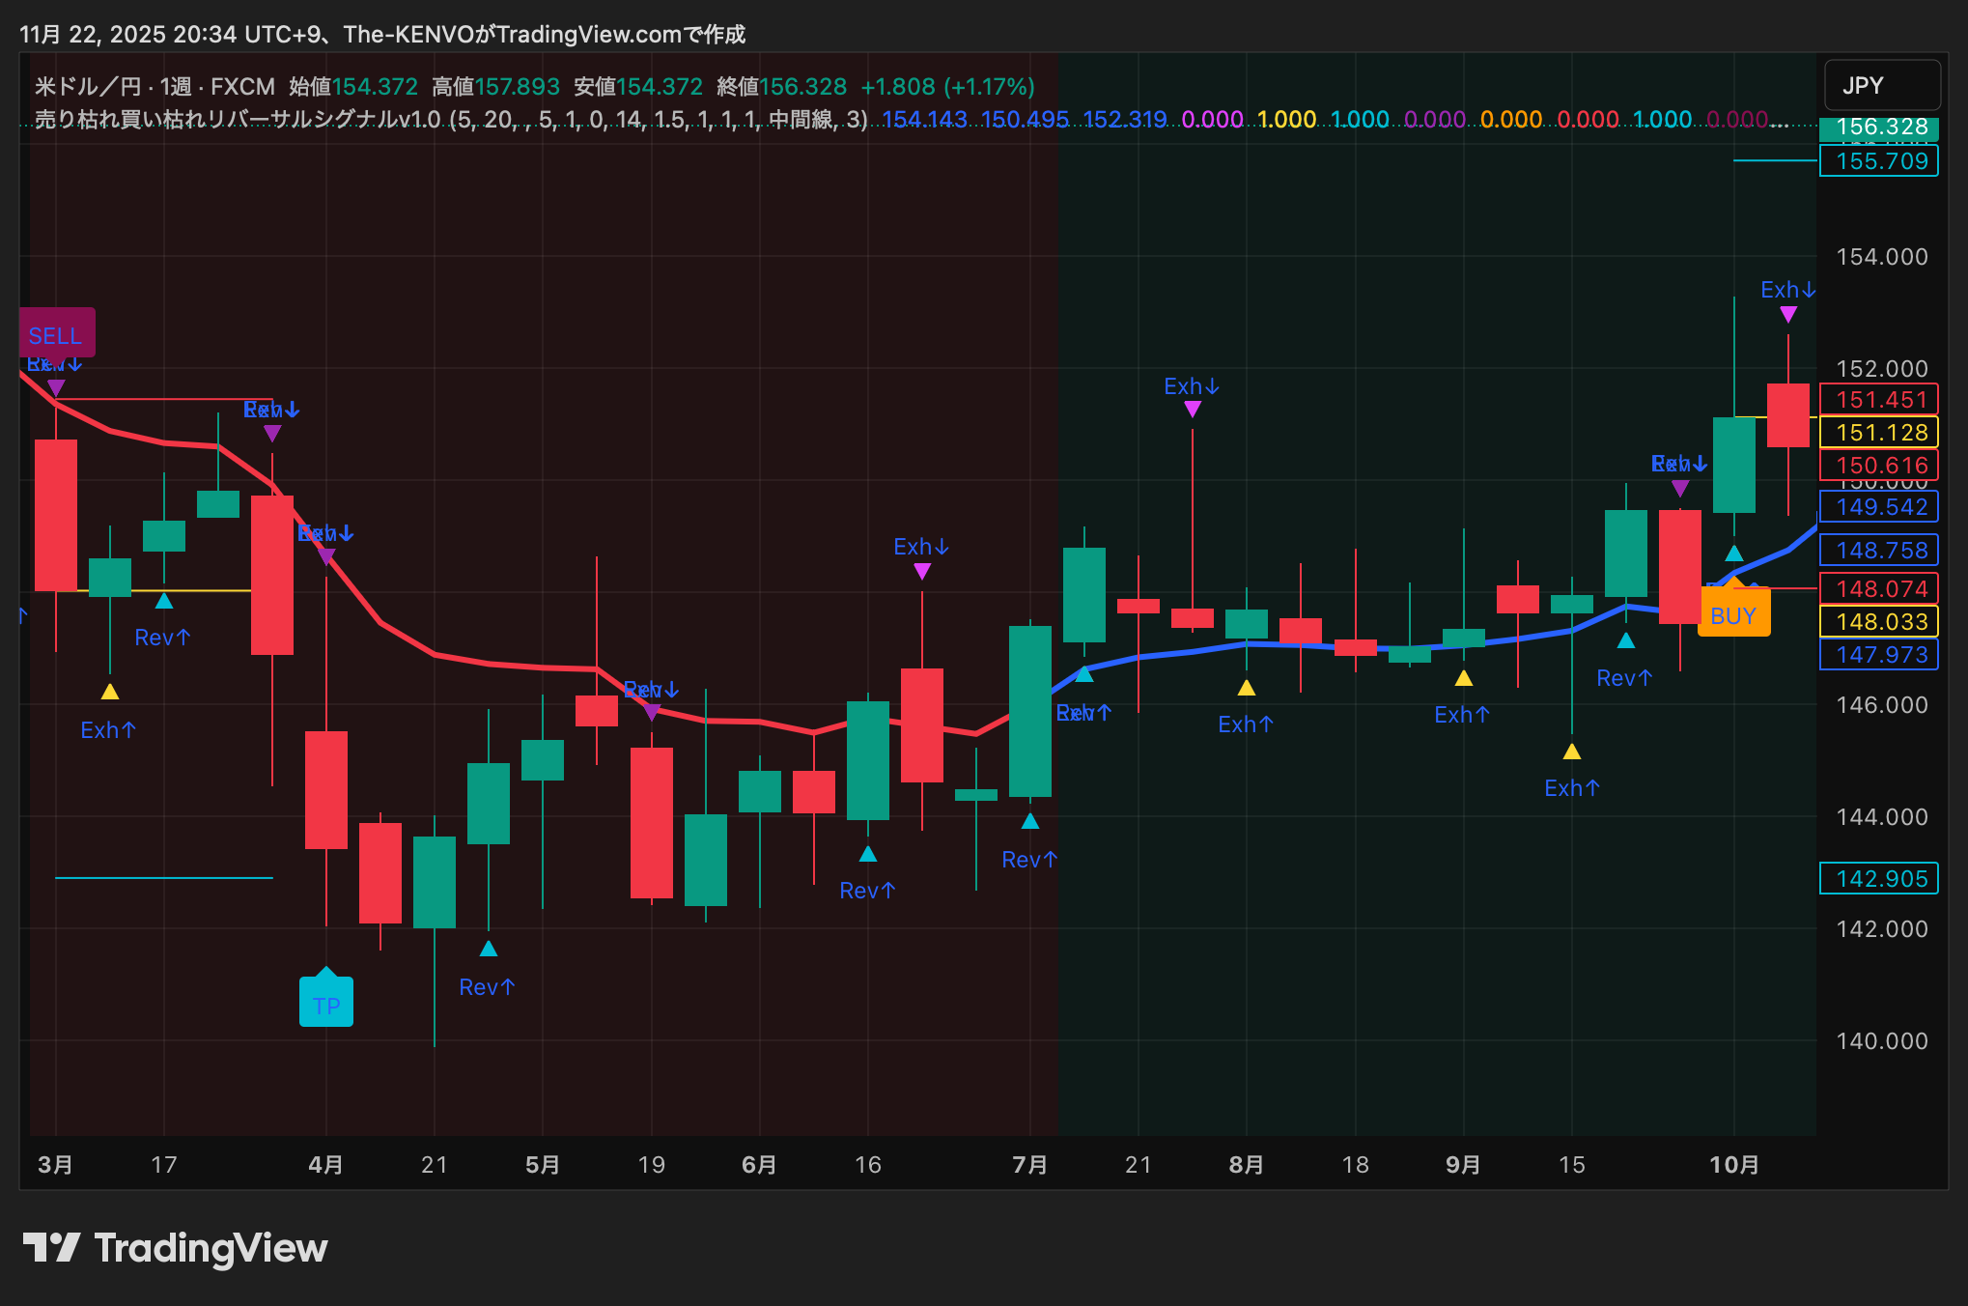Click yellow Exh↑ triangle at August

1247,689
